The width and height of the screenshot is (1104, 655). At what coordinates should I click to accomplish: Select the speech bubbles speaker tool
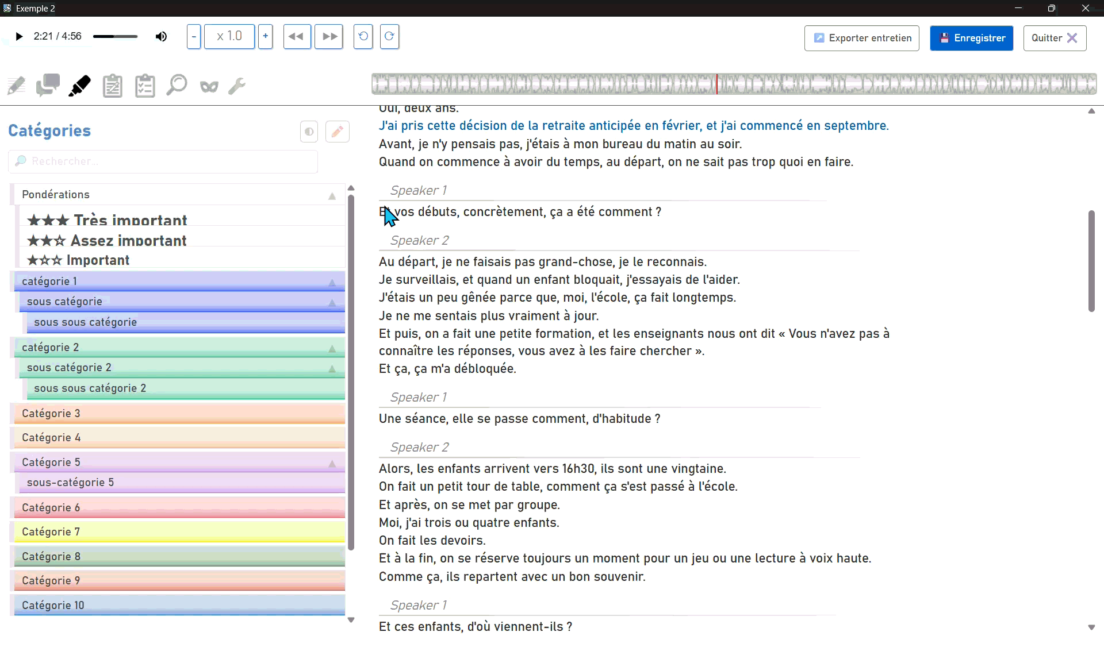pos(48,86)
